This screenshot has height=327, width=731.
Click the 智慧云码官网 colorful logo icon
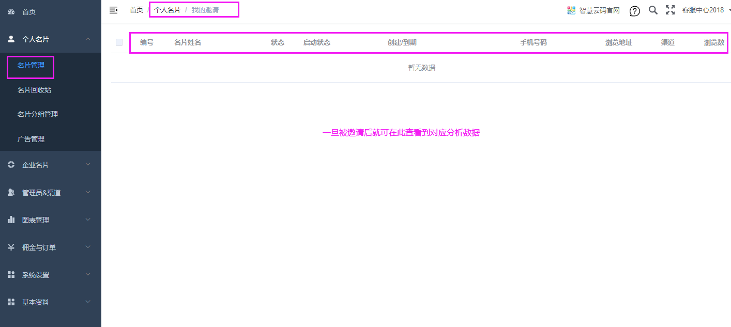[x=571, y=10]
